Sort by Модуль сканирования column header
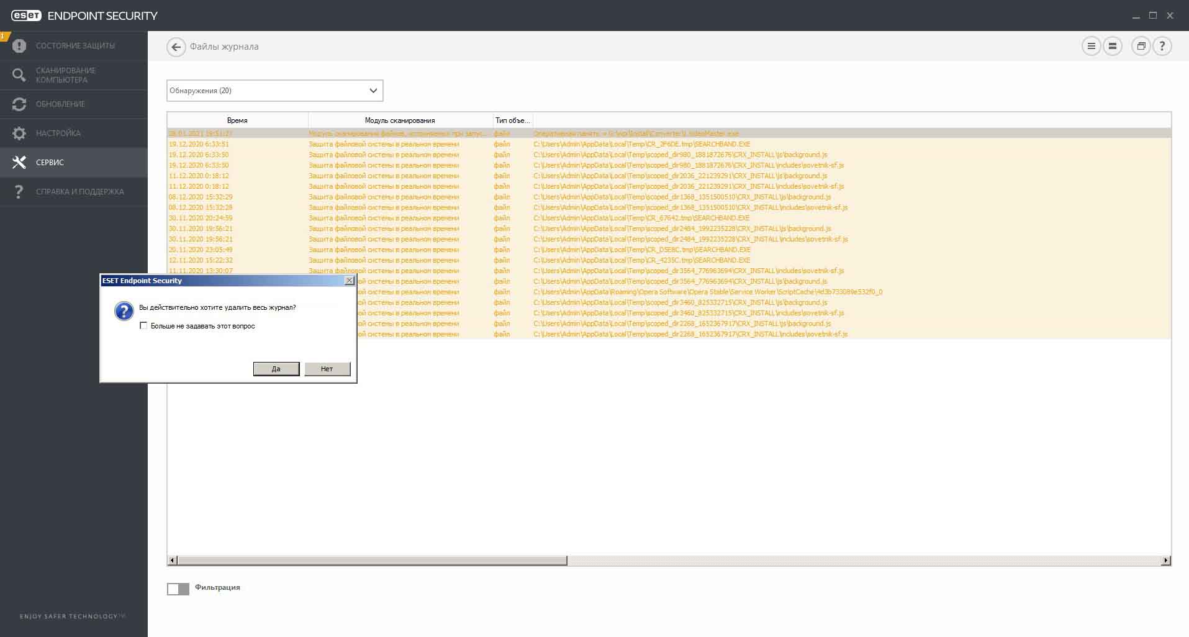1189x637 pixels. click(400, 120)
